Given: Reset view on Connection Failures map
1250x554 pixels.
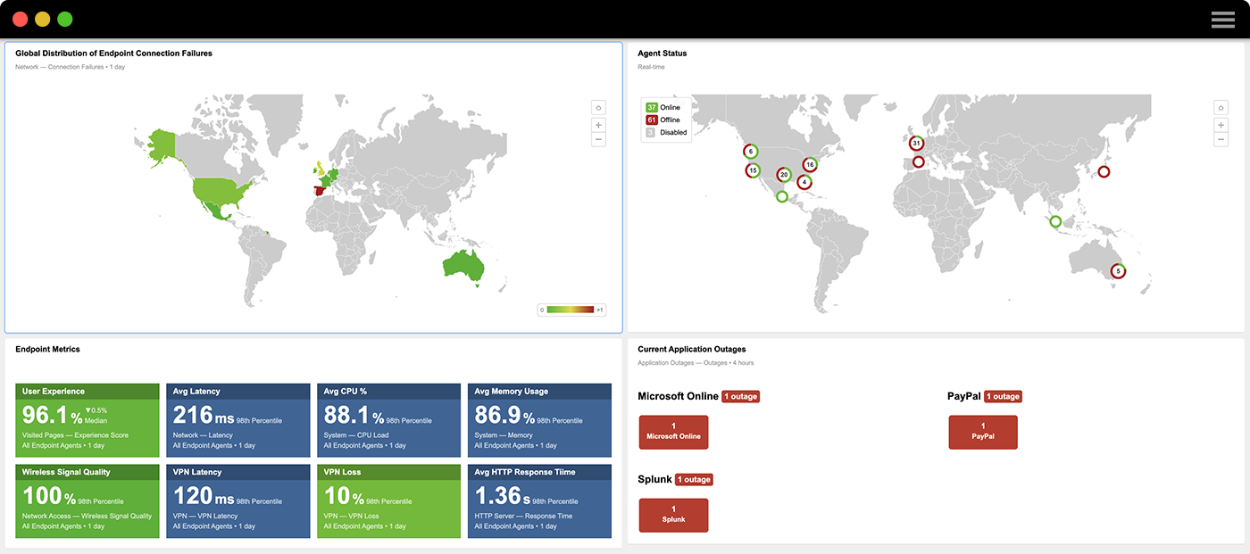Looking at the screenshot, I should click(x=598, y=108).
